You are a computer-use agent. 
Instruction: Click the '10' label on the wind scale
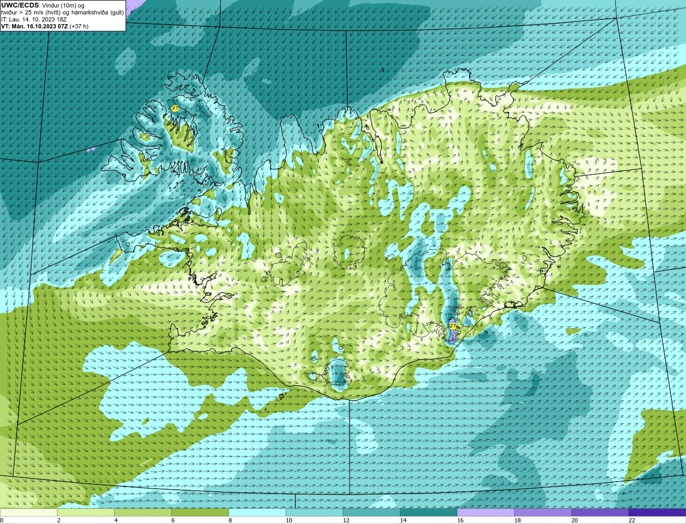click(x=289, y=520)
